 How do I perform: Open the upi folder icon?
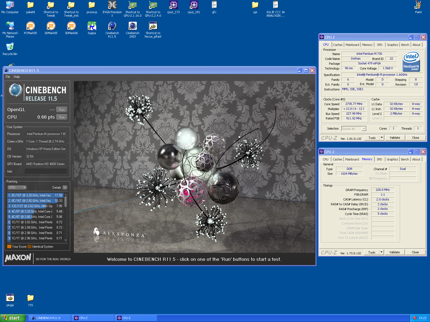tap(255, 7)
